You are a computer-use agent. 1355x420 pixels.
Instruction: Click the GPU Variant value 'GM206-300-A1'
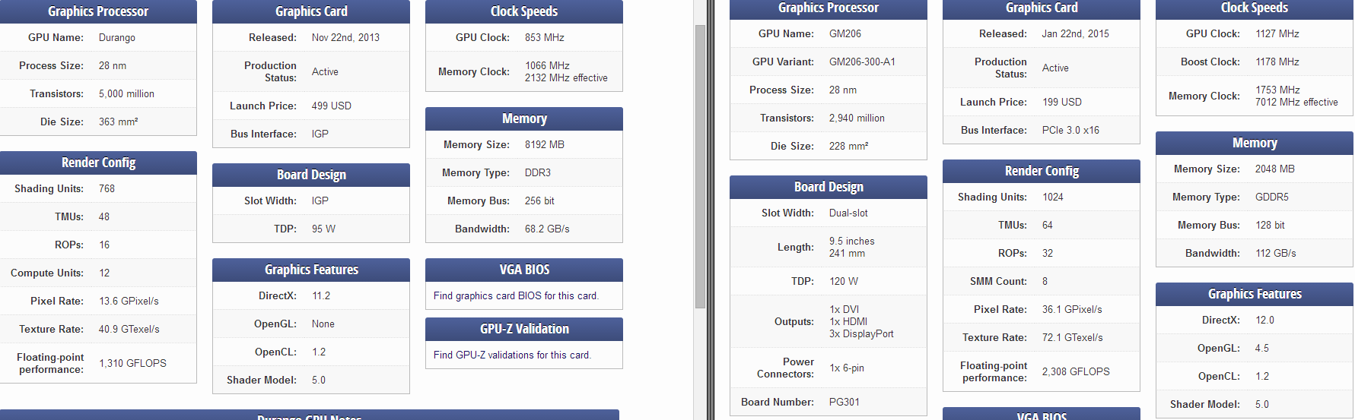coord(862,62)
